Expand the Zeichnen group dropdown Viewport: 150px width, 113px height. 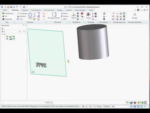46,22
